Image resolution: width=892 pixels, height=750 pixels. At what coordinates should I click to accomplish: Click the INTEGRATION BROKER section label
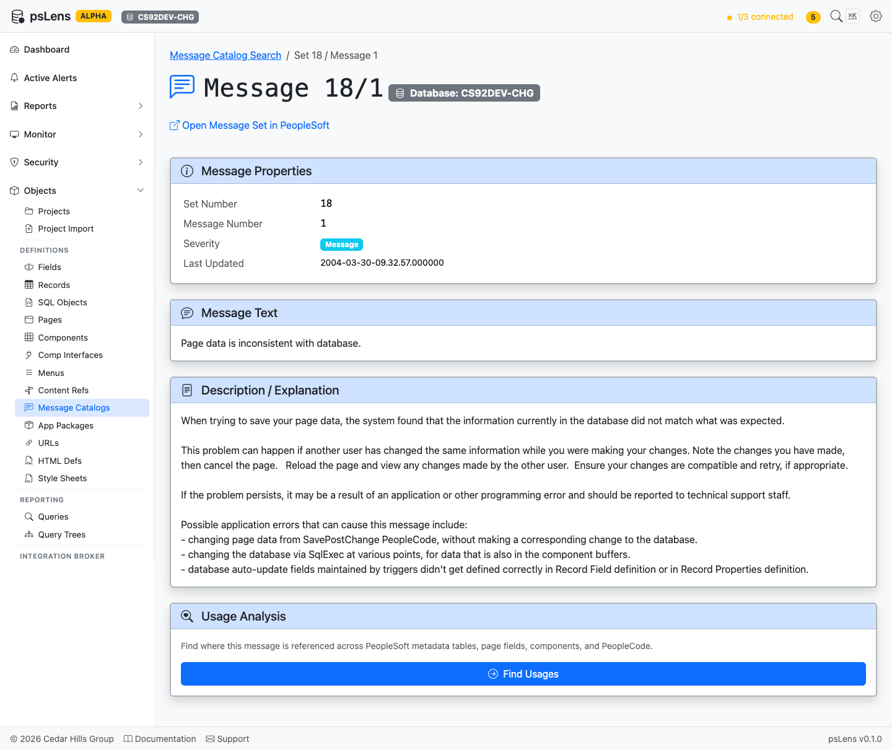(x=62, y=556)
